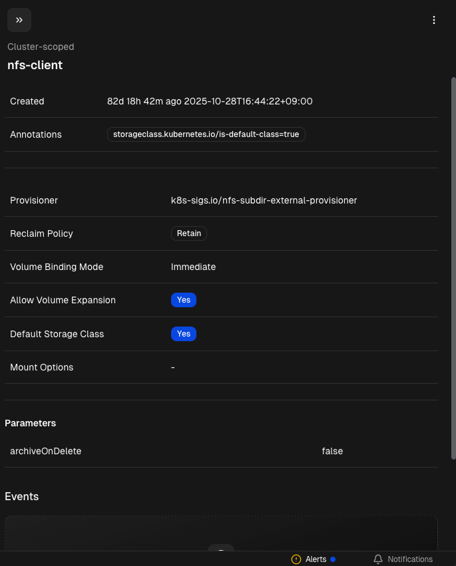Click the vertical scrollbar on the right

point(453,266)
